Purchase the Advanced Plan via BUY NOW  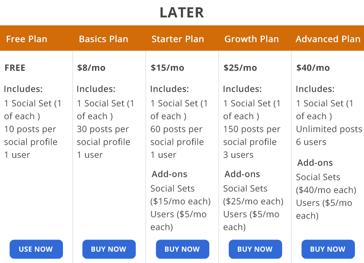(x=328, y=249)
